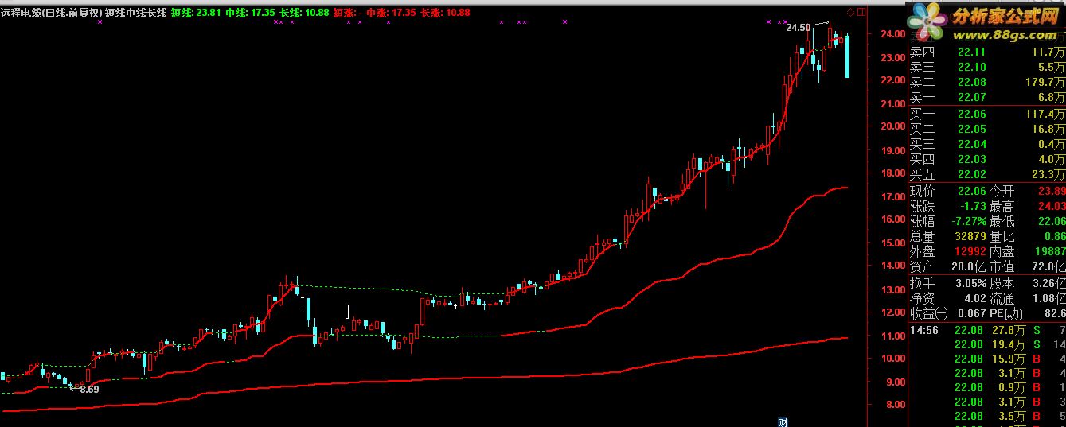Click the indicator name 短线中线长线
The image size is (1066, 427).
(136, 13)
